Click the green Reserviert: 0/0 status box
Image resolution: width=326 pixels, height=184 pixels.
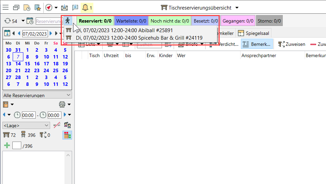pos(95,21)
